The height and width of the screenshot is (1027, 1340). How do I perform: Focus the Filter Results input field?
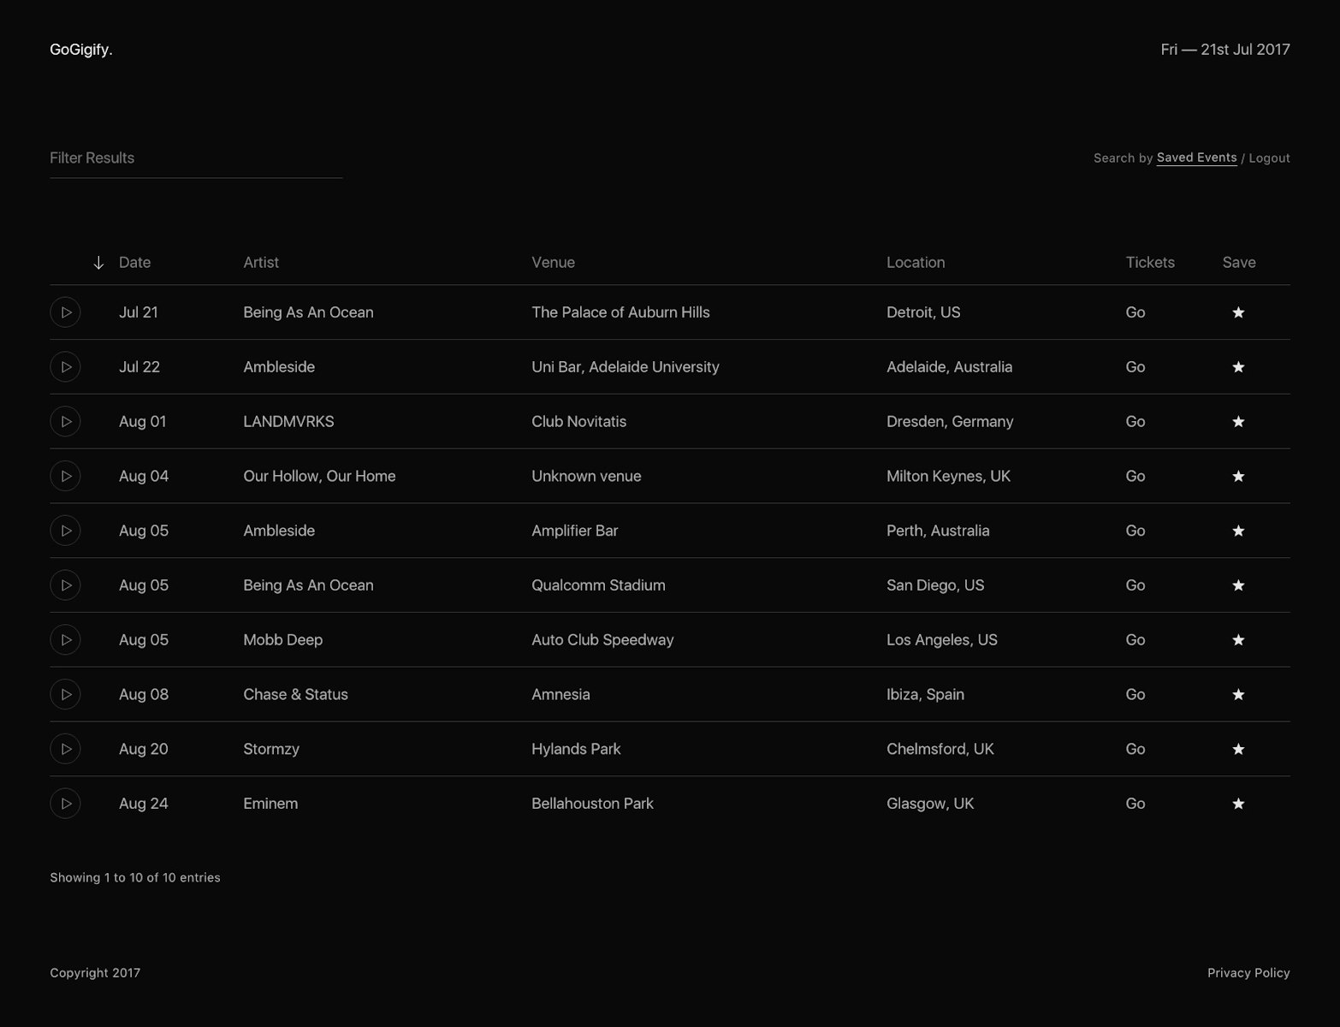coord(196,158)
